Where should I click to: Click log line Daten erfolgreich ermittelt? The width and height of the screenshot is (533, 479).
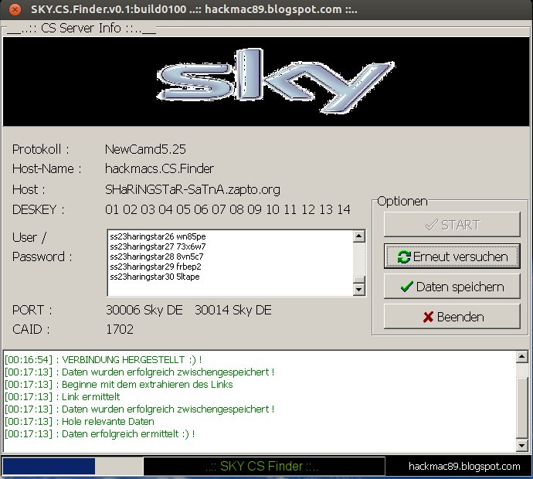[x=100, y=433]
